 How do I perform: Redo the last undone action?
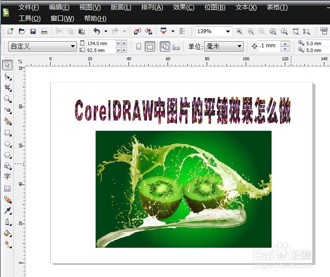pos(115,31)
